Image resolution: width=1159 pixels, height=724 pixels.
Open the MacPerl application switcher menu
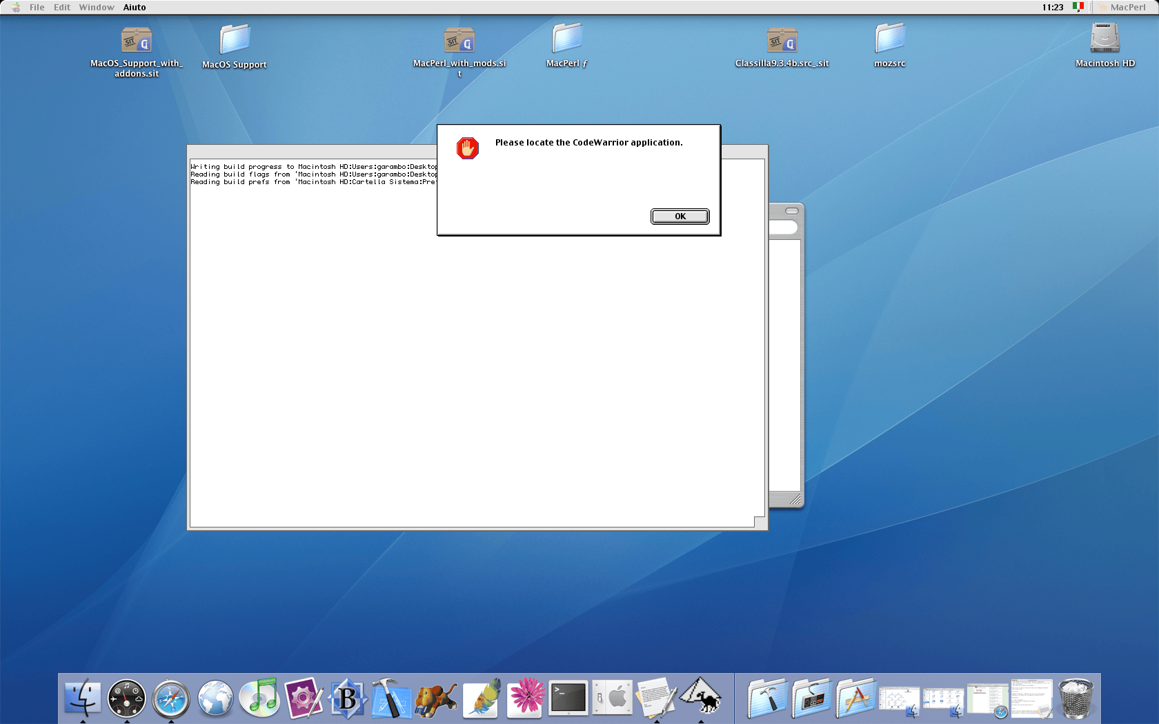click(1121, 7)
